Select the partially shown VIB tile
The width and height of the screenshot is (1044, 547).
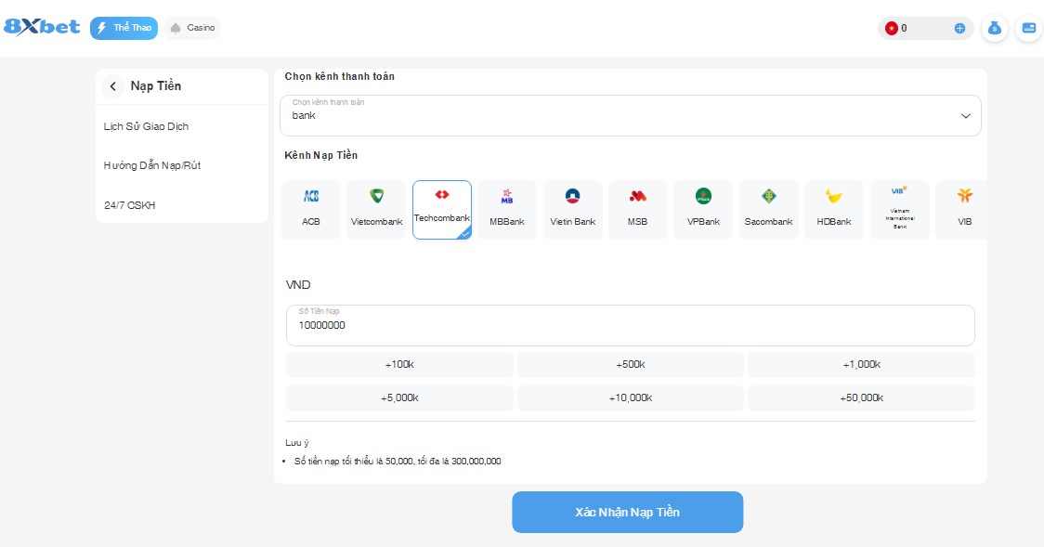point(961,210)
